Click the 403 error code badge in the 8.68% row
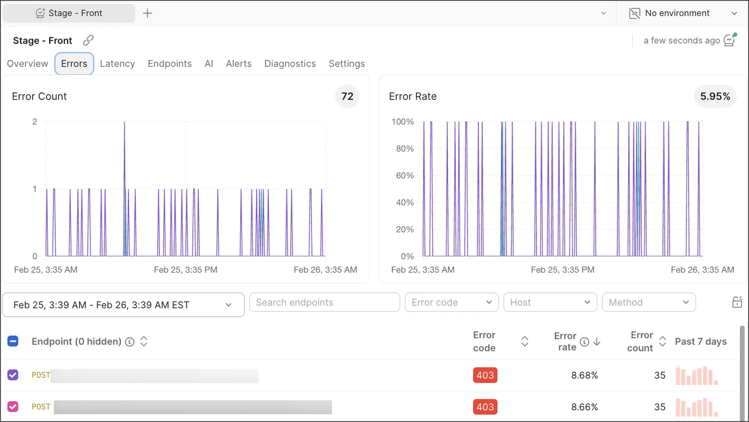Viewport: 749px width, 422px height. click(x=485, y=375)
